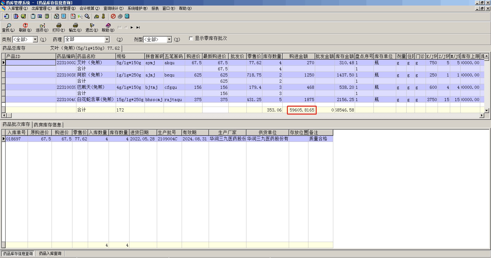Click the 查找 (Search) toolbar icon
This screenshot has width=491, height=258.
click(x=8, y=27)
